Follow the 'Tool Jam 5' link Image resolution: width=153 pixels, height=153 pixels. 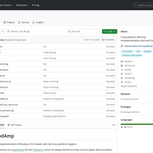click(38, 150)
